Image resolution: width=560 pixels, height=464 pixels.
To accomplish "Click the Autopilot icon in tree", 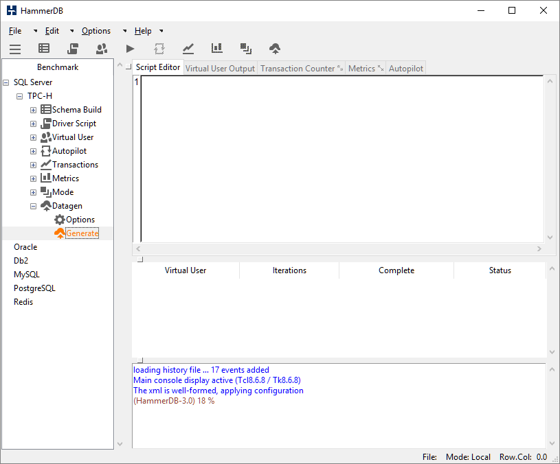I will click(46, 151).
